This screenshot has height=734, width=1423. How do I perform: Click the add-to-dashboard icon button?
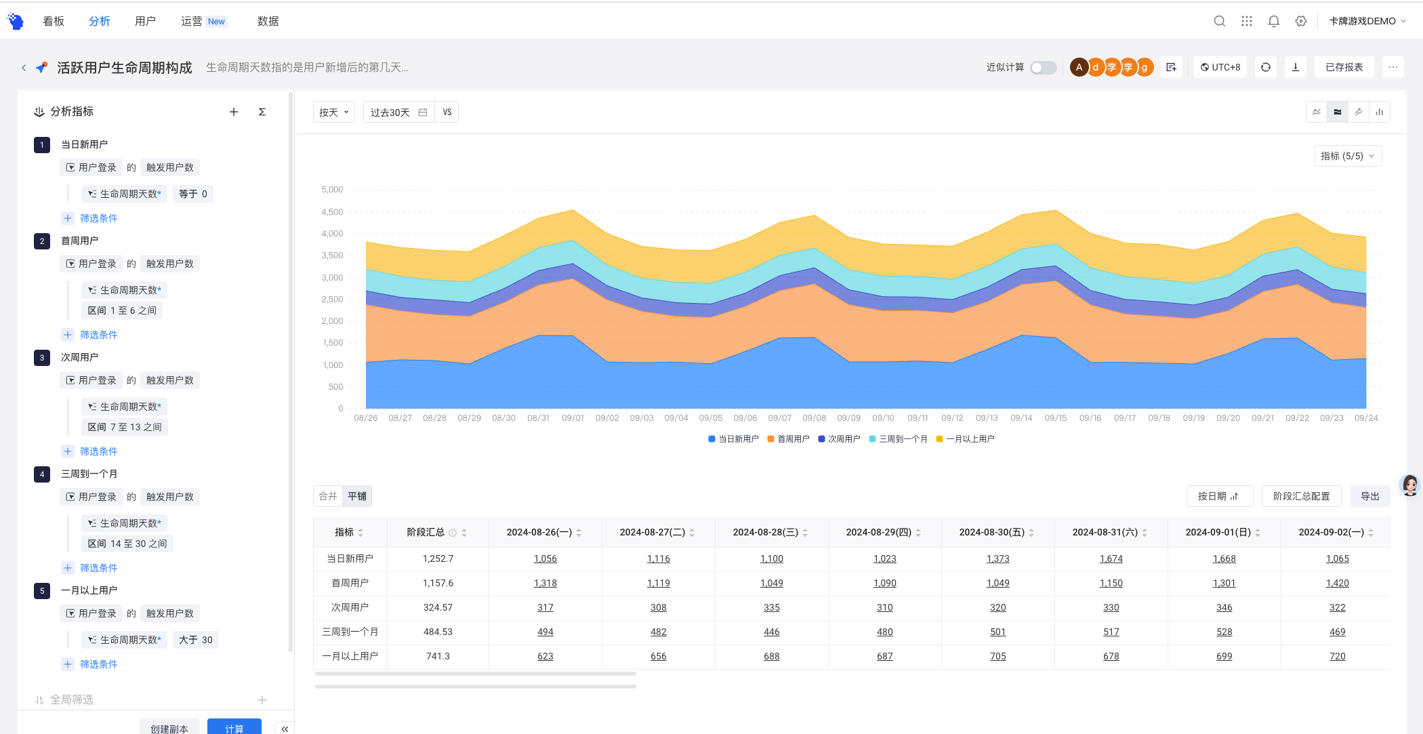[1172, 67]
